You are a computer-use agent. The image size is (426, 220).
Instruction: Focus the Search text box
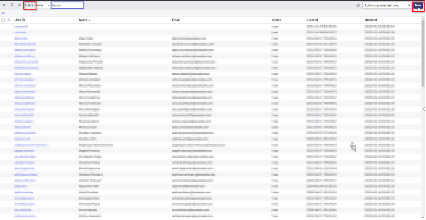coord(67,5)
